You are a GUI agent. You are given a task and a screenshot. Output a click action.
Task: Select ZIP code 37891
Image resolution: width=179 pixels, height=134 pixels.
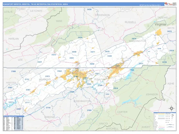19,109
